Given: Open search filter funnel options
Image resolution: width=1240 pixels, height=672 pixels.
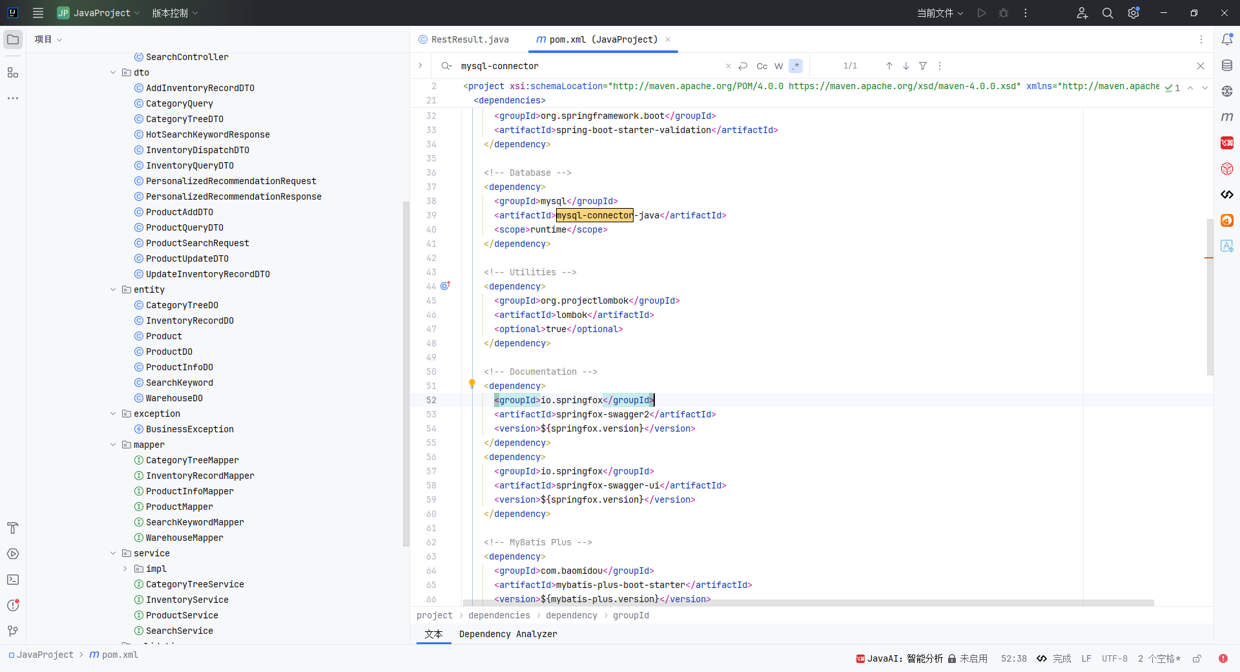Looking at the screenshot, I should point(923,66).
